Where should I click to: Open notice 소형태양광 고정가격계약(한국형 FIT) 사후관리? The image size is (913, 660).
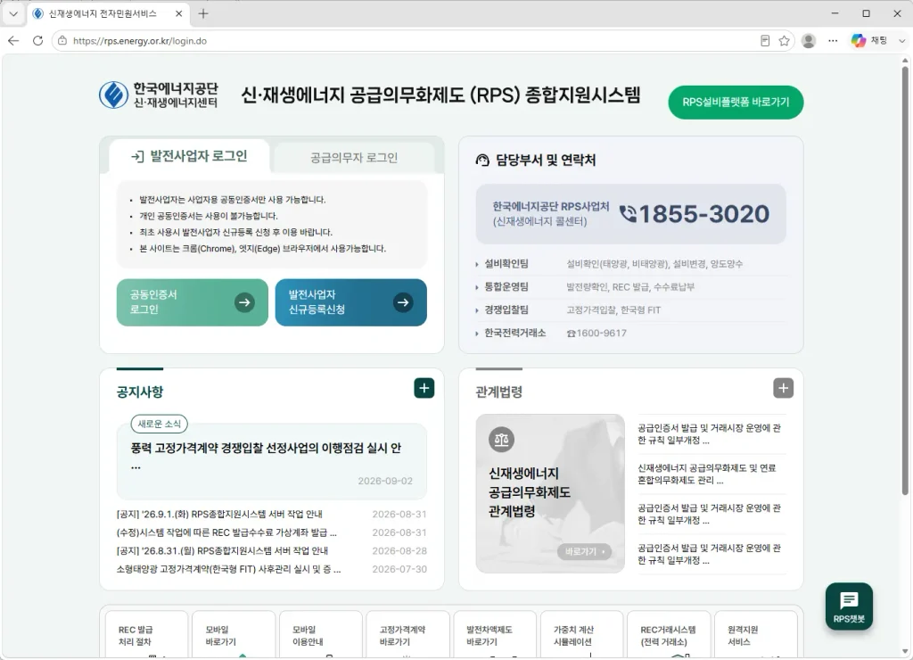coord(228,569)
